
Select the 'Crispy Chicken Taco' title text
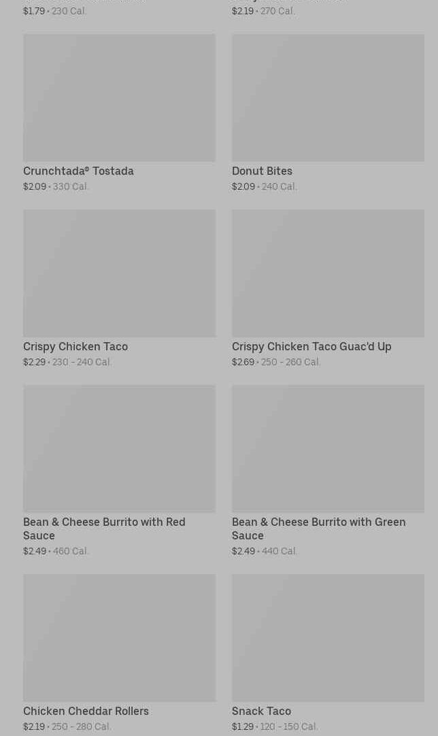pos(75,347)
